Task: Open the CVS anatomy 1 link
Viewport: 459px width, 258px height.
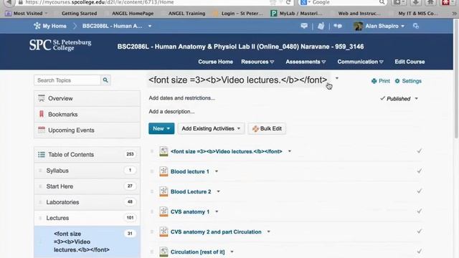Action: 190,211
